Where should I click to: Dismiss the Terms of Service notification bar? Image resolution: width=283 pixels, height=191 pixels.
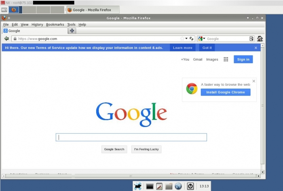click(256, 48)
